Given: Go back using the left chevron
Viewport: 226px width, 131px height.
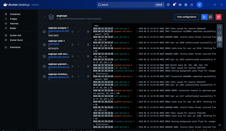Looking at the screenshot, I should pos(45,17).
